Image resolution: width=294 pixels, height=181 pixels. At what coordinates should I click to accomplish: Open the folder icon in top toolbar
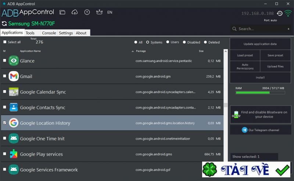click(x=62, y=12)
